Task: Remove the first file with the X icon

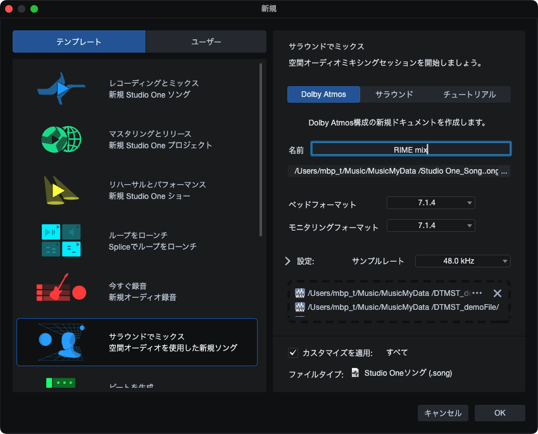Action: pyautogui.click(x=497, y=293)
